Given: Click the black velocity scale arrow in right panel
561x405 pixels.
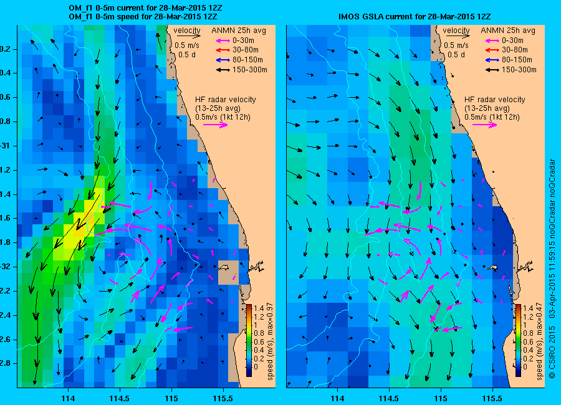Looking at the screenshot, I should point(458,36).
